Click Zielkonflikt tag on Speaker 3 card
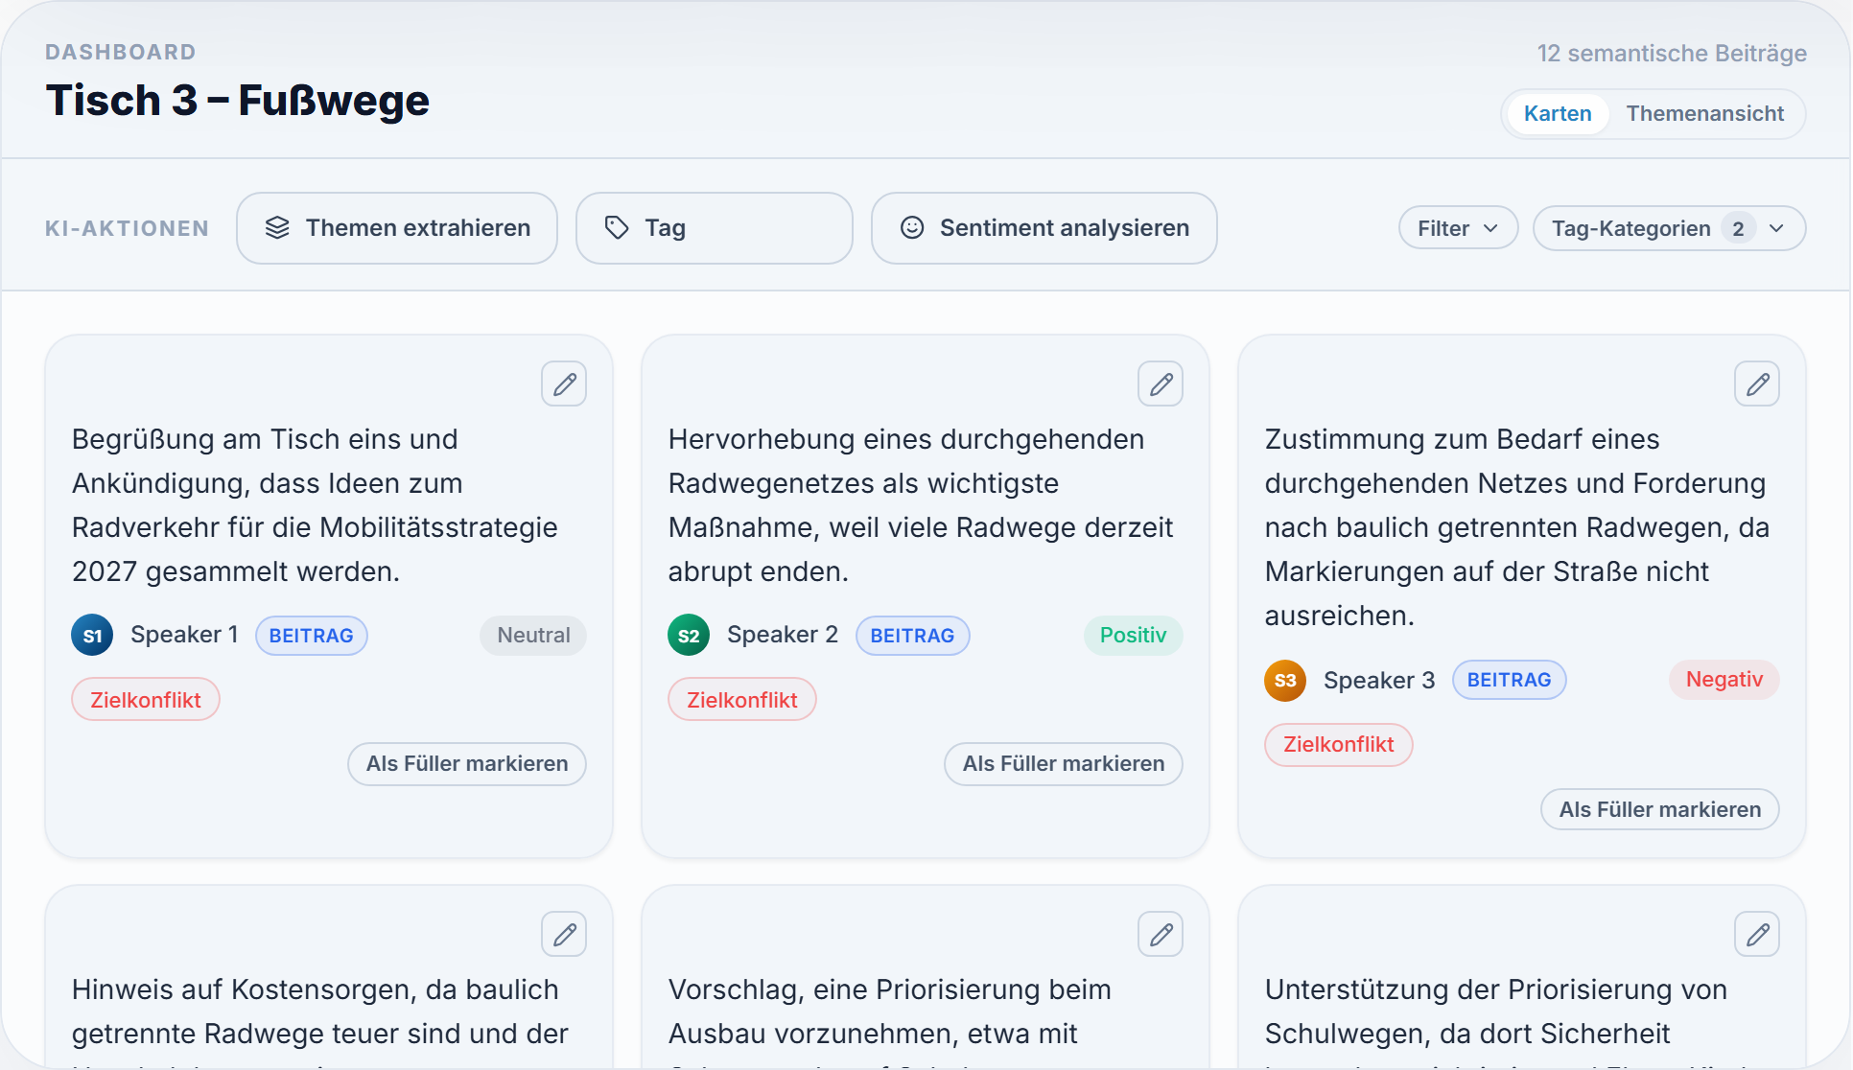This screenshot has width=1853, height=1070. 1339,745
